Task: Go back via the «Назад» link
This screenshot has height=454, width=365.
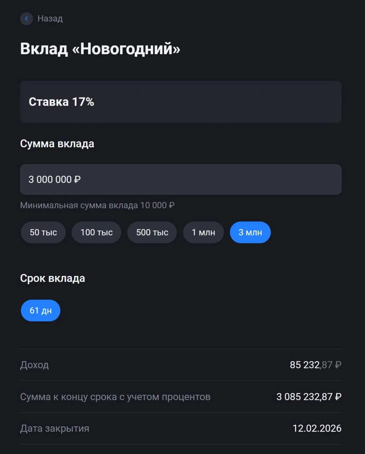Action: tap(50, 19)
